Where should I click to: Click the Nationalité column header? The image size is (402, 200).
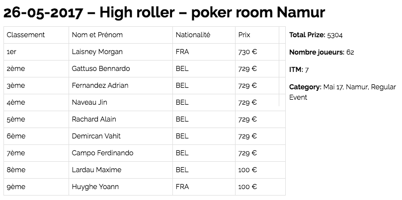(193, 35)
